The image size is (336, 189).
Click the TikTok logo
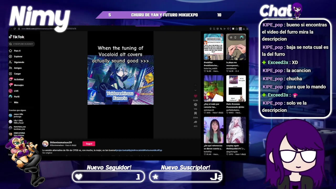pos(17,37)
